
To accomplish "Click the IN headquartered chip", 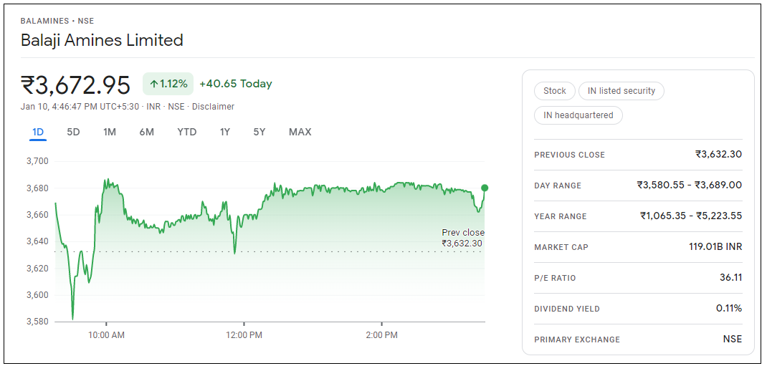I will pyautogui.click(x=578, y=115).
